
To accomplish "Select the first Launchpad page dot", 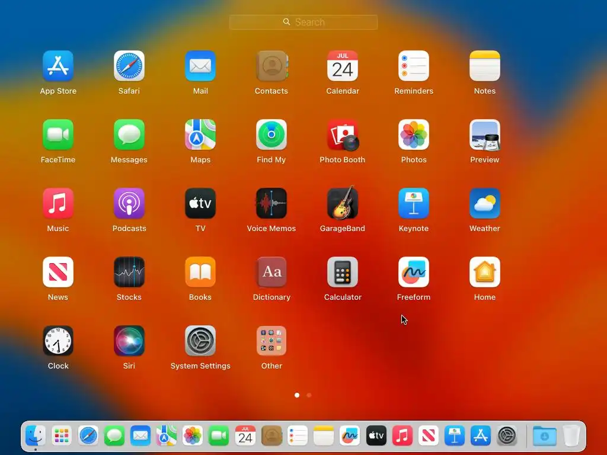I will pos(297,395).
